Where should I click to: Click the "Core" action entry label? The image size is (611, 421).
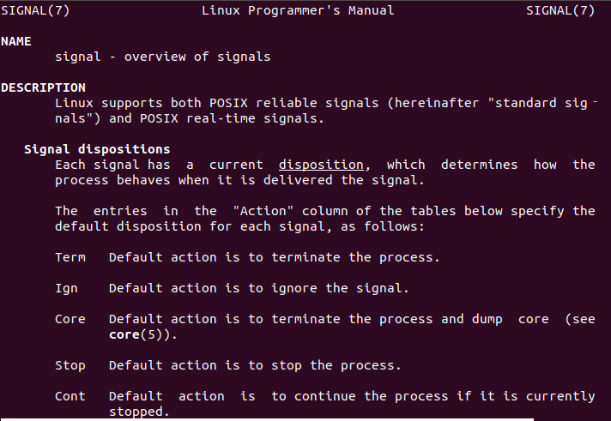point(70,319)
